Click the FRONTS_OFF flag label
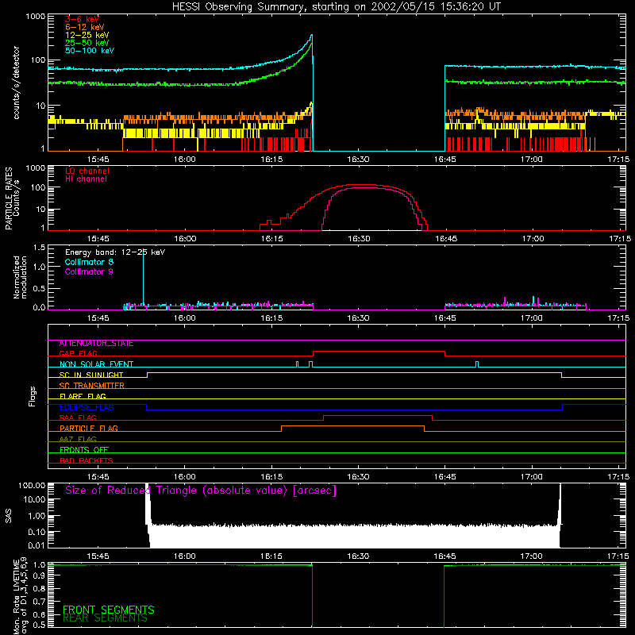The height and width of the screenshot is (635, 635). point(84,450)
